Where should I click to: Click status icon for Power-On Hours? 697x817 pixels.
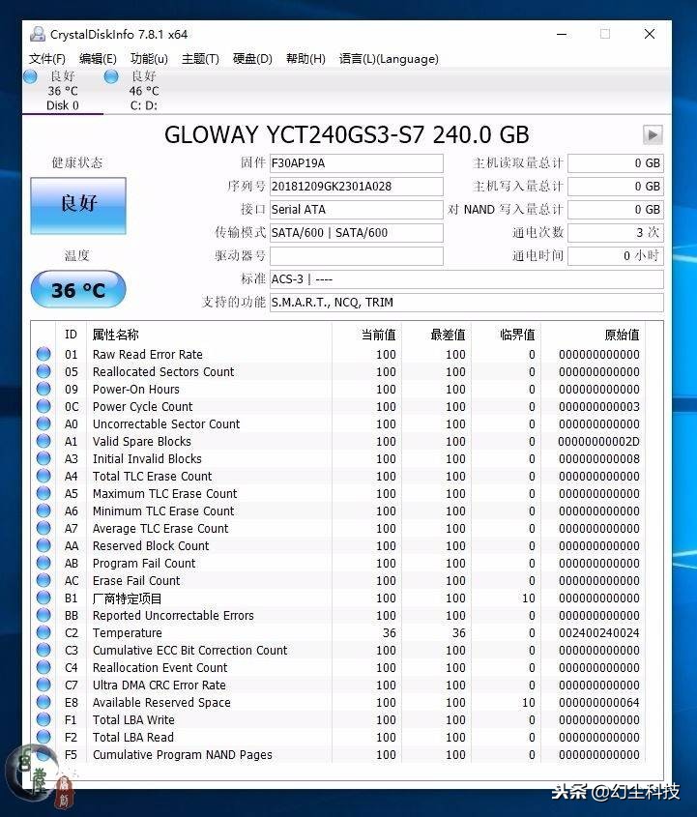coord(44,389)
